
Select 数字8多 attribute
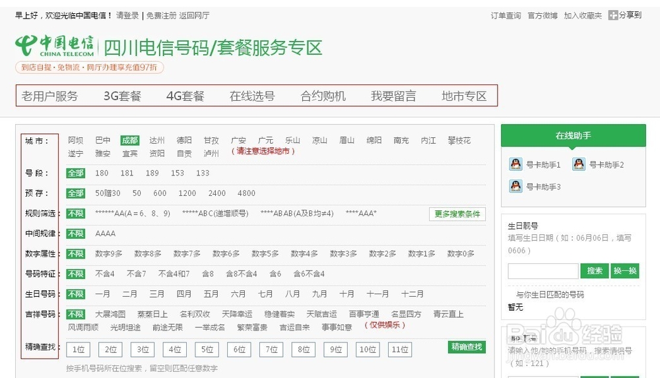(x=148, y=253)
